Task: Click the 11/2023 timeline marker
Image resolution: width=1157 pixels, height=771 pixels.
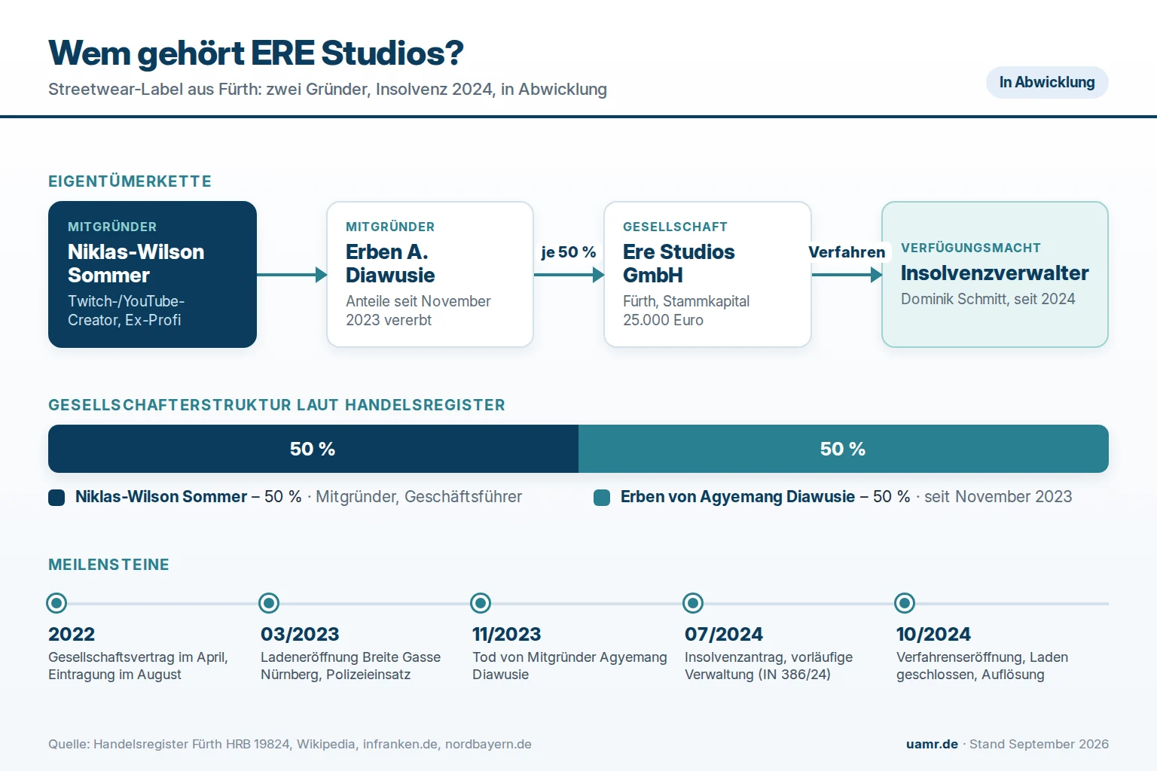Action: tap(481, 603)
